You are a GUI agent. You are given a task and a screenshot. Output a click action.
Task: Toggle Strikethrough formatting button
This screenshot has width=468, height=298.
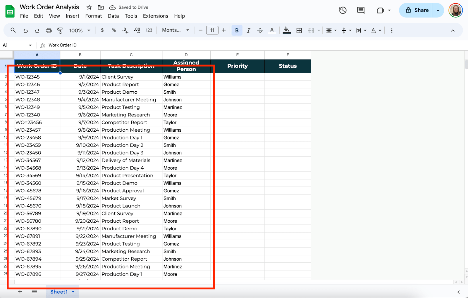pyautogui.click(x=260, y=30)
